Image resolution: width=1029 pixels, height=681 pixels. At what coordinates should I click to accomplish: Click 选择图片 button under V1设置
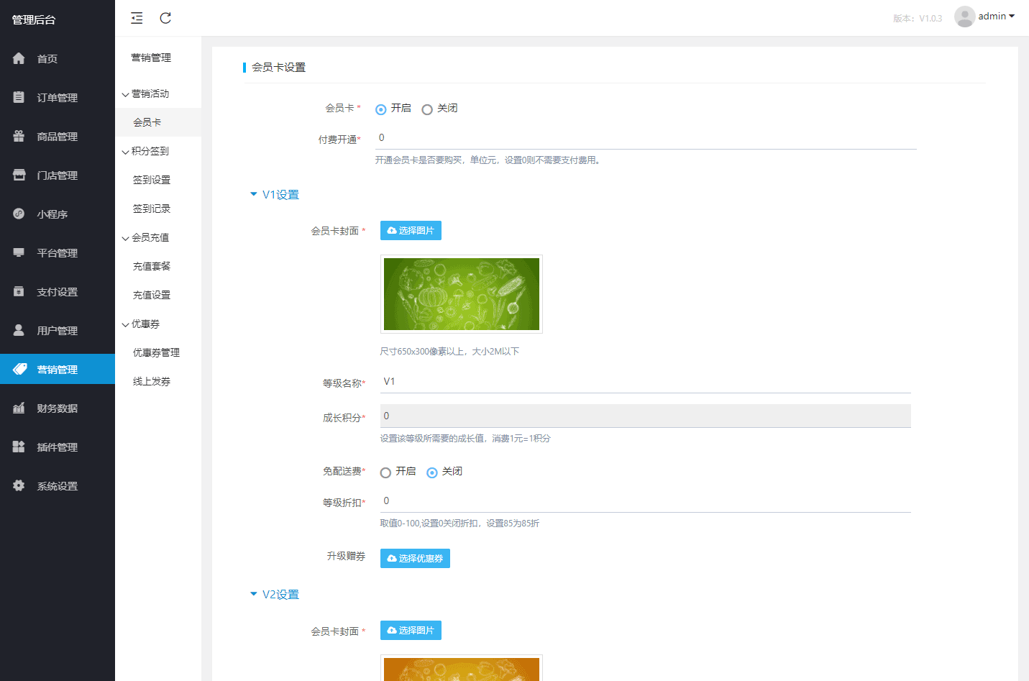point(411,230)
